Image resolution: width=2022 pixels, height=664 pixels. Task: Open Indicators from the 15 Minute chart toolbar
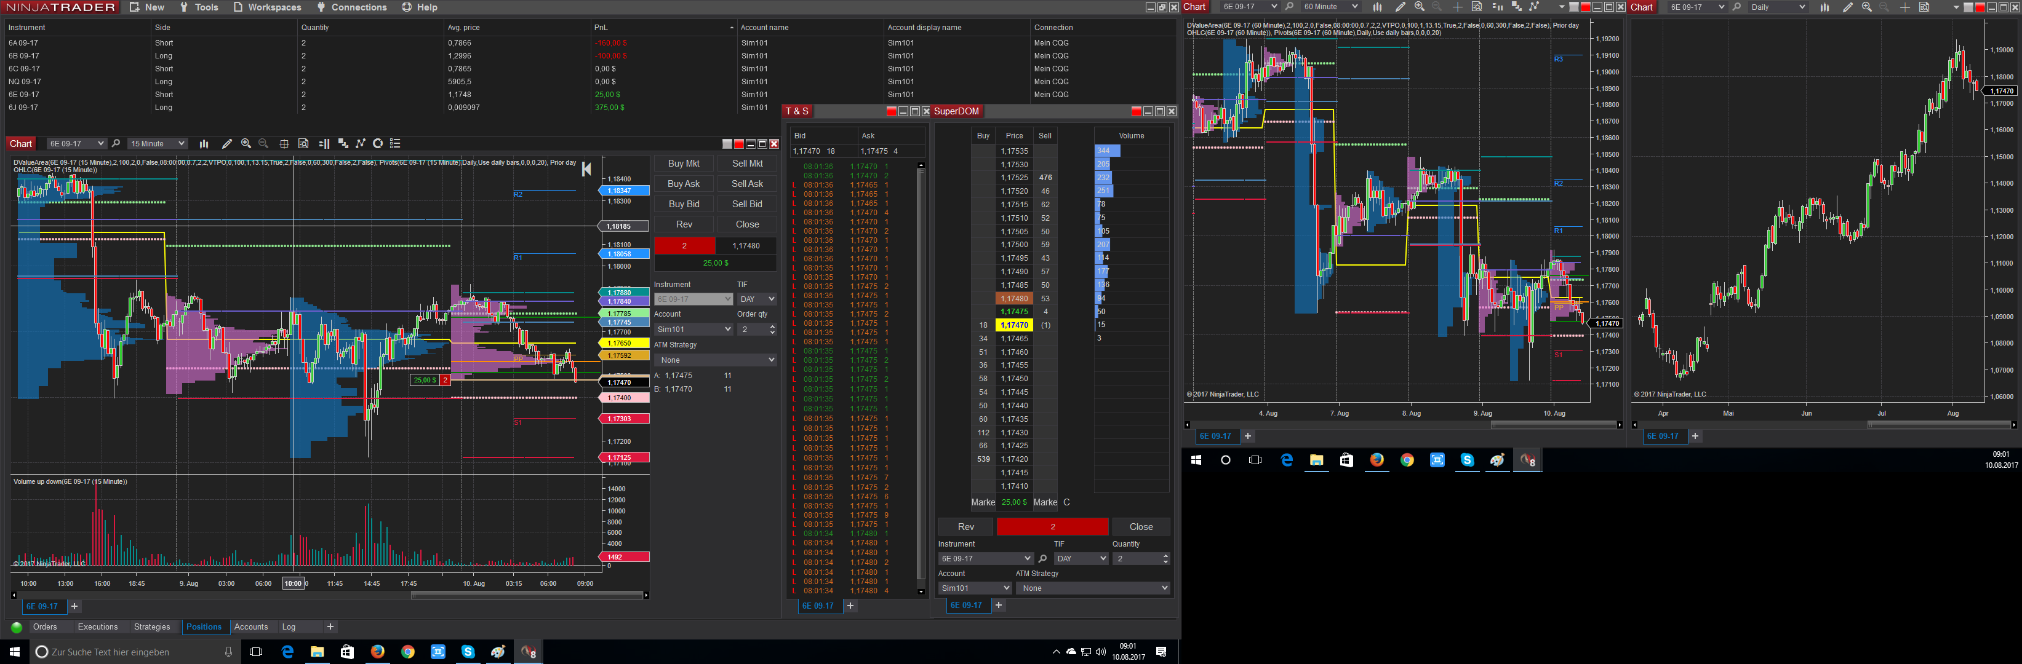tap(343, 143)
